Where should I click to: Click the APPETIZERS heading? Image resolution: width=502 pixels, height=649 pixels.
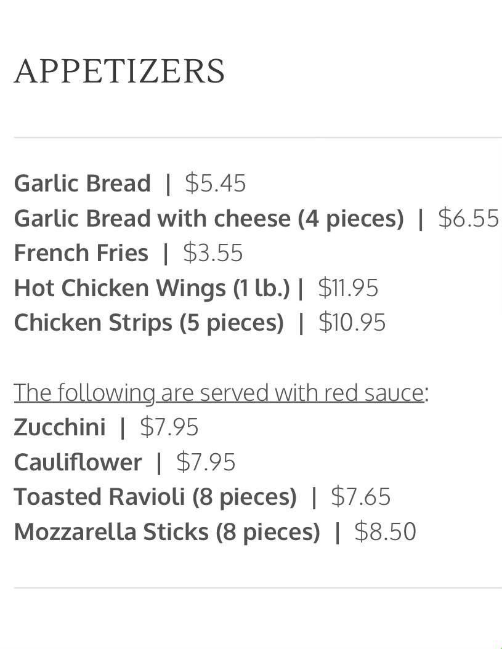click(119, 71)
